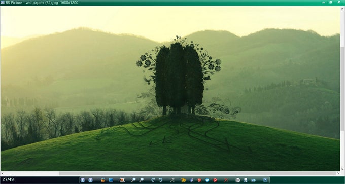This screenshot has height=184, width=345.
Task: Click the horizontal scrollbar right arrow
Action: click(338, 173)
